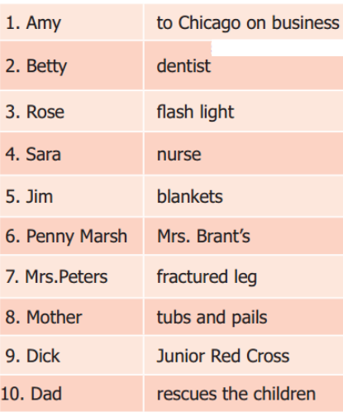The width and height of the screenshot is (343, 417).
Task: Click the 'to Chicago on business' cell
Action: coord(244,22)
